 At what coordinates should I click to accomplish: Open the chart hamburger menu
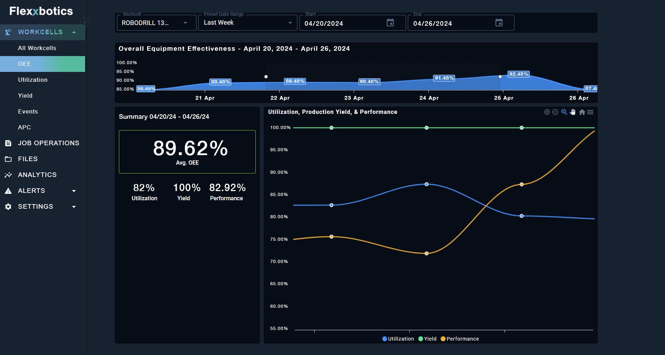pyautogui.click(x=590, y=112)
